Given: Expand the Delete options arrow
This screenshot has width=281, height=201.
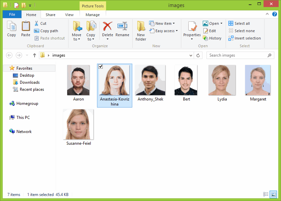Looking at the screenshot, I should click(107, 39).
